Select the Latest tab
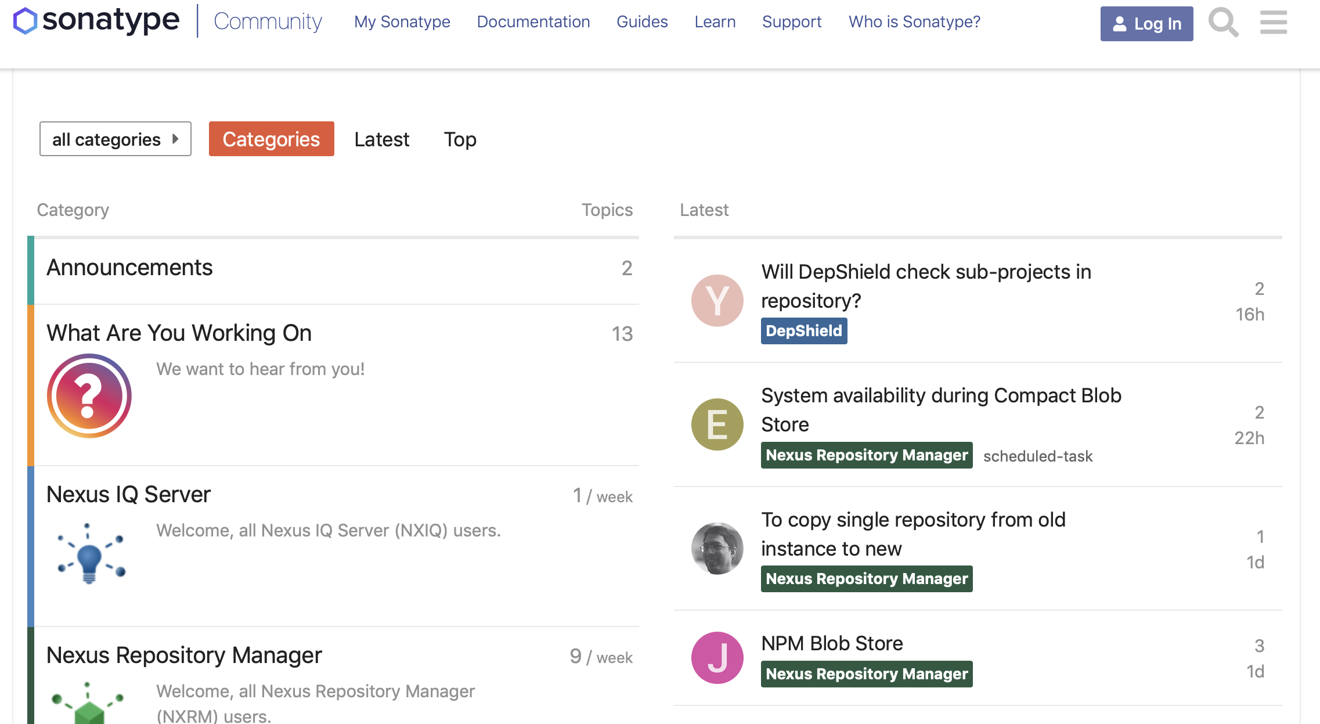1320x724 pixels. [381, 138]
